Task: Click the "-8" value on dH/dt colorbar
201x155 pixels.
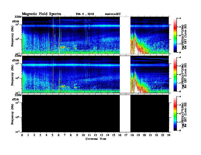Action: [x=180, y=52]
